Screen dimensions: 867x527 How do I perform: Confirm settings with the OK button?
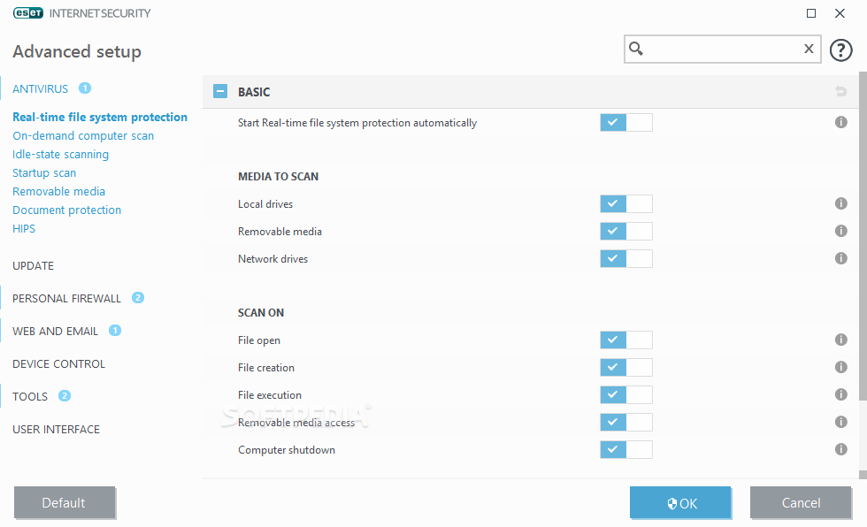click(x=680, y=503)
